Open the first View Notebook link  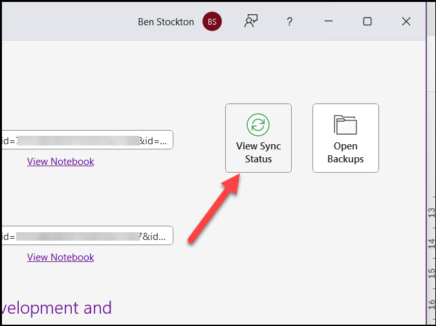coord(60,162)
